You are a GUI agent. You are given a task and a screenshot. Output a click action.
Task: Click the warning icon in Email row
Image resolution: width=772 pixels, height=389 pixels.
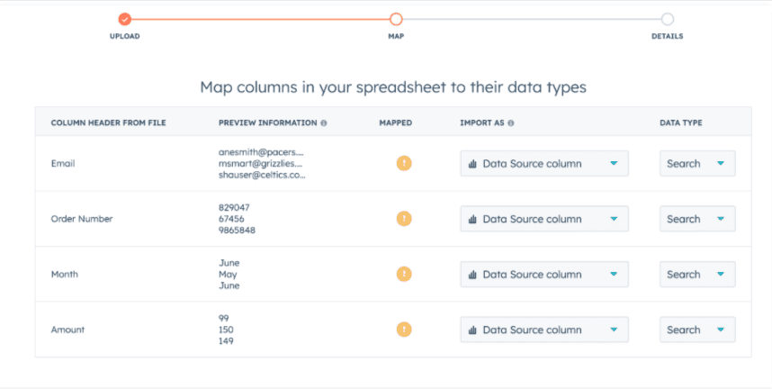click(x=404, y=163)
